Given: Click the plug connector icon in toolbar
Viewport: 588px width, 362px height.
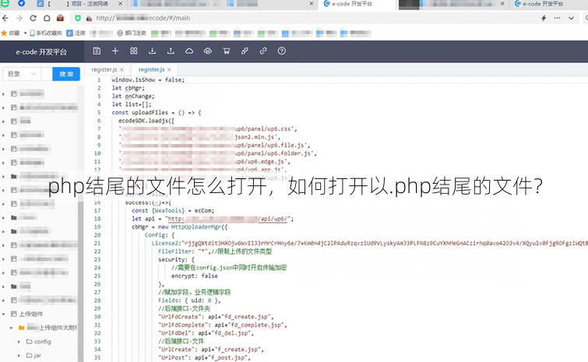Looking at the screenshot, I should tap(245, 51).
